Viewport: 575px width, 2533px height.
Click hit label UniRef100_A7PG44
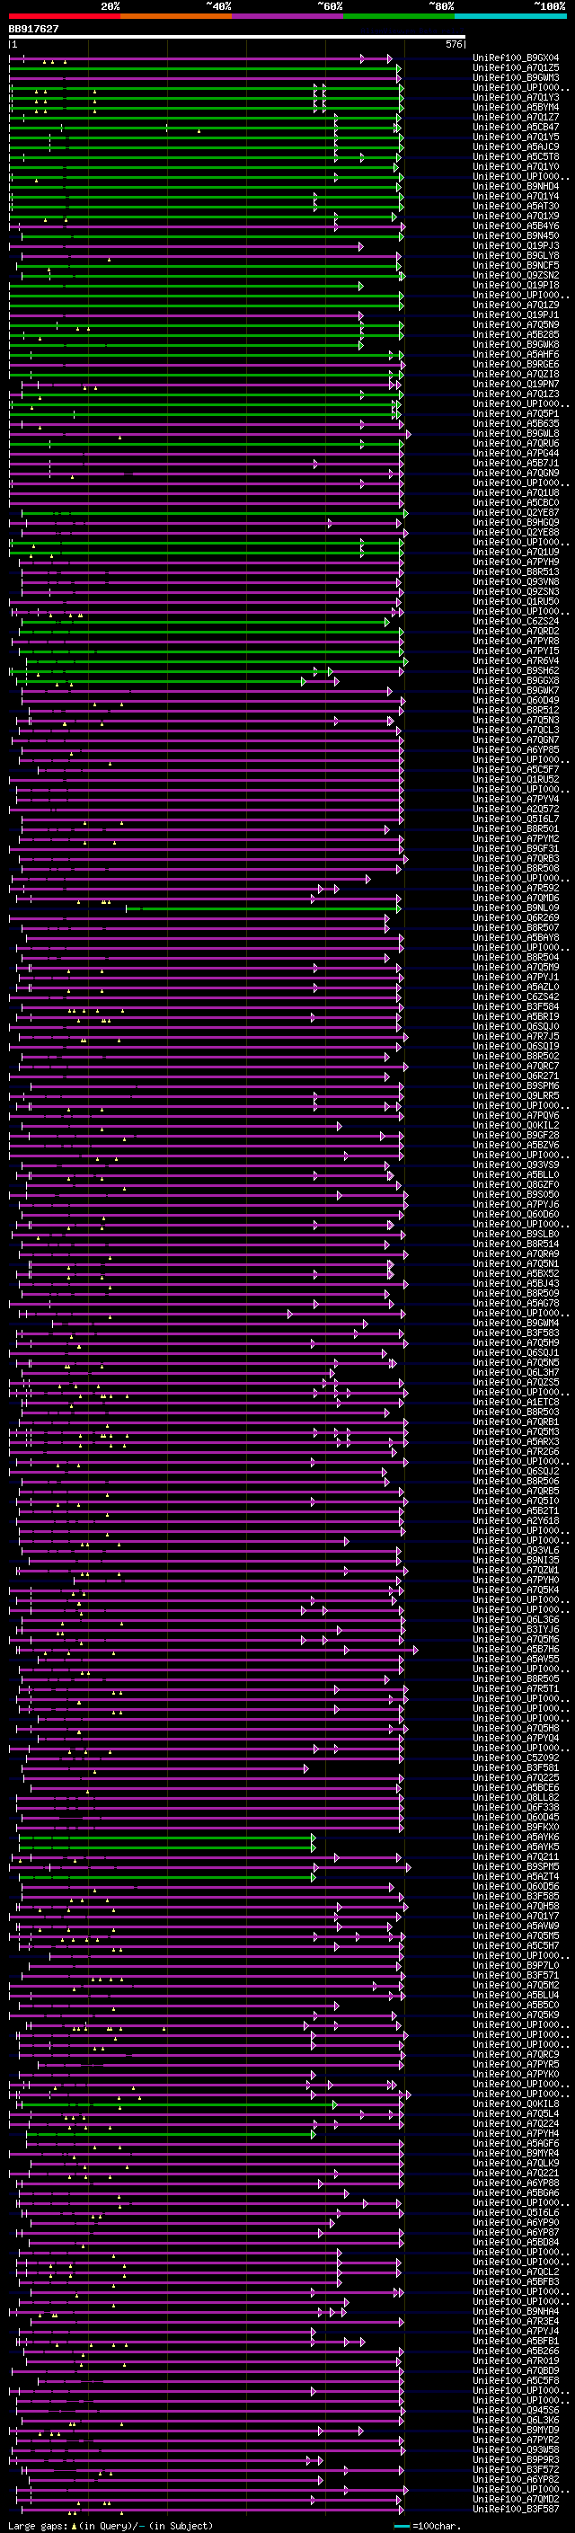[516, 453]
